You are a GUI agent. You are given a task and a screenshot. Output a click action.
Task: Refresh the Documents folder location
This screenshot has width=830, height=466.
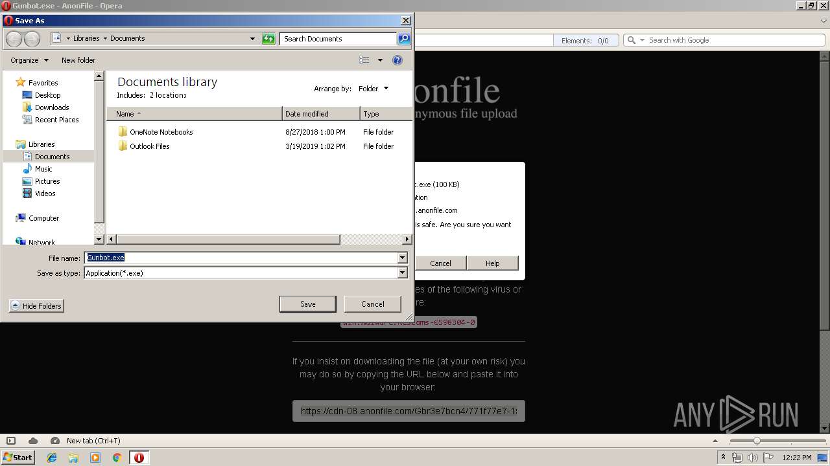pyautogui.click(x=268, y=39)
